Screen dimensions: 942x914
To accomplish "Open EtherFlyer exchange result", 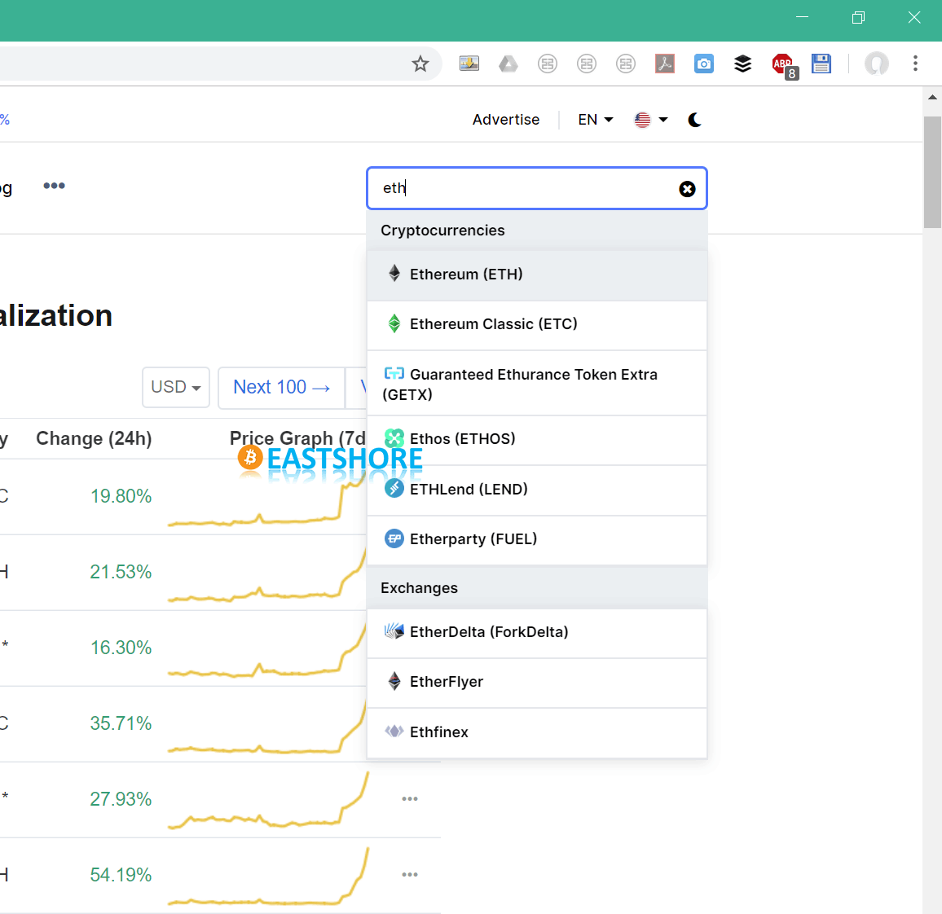I will click(x=536, y=683).
